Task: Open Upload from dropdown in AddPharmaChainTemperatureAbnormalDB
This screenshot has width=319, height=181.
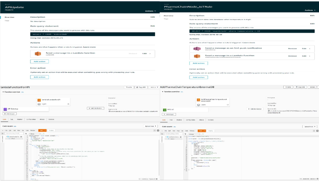Action: point(310,127)
